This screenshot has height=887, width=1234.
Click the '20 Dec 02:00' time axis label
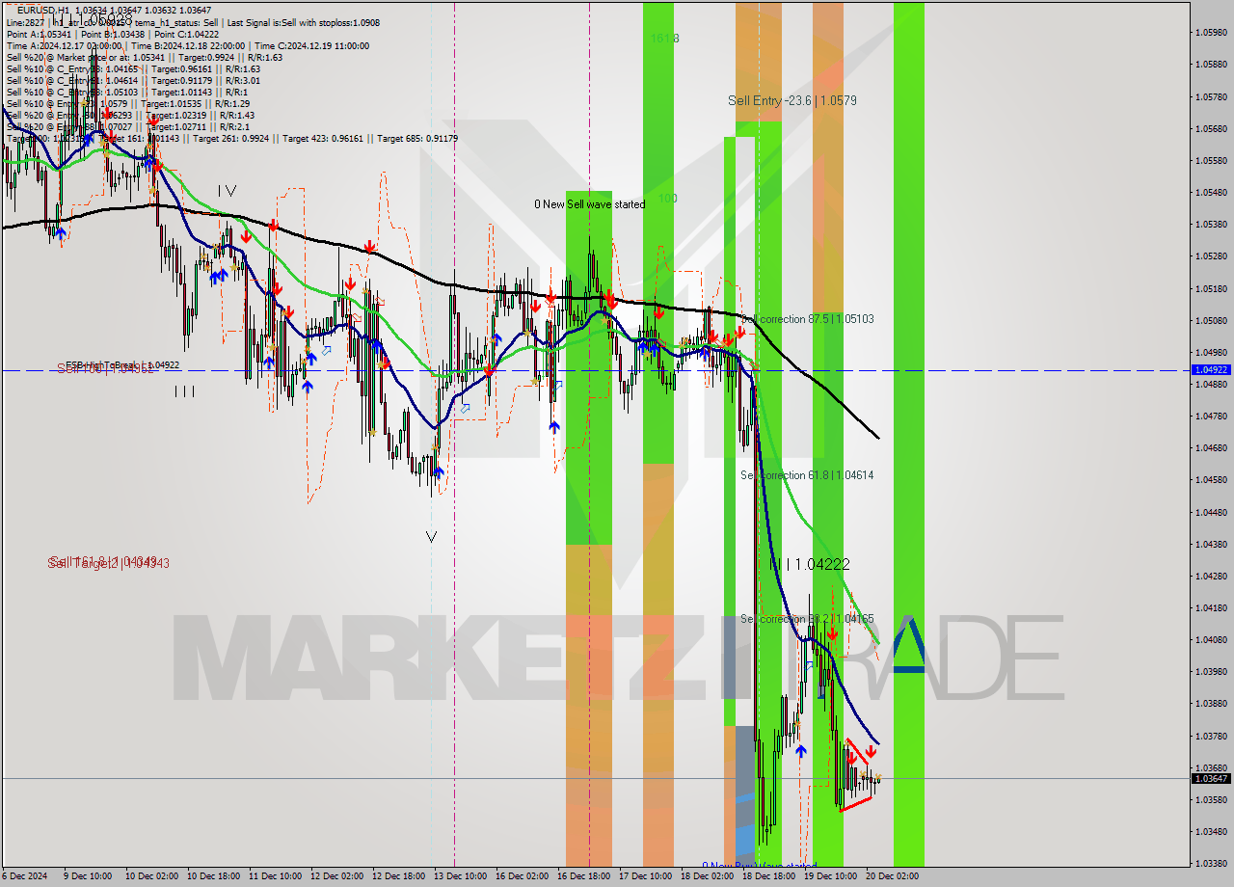(892, 876)
